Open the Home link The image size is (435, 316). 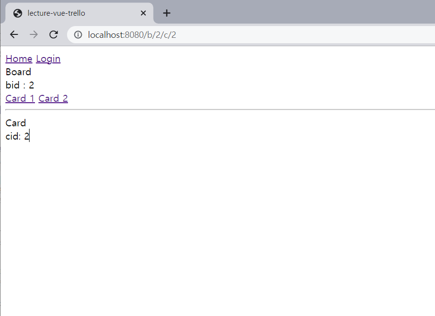click(19, 58)
